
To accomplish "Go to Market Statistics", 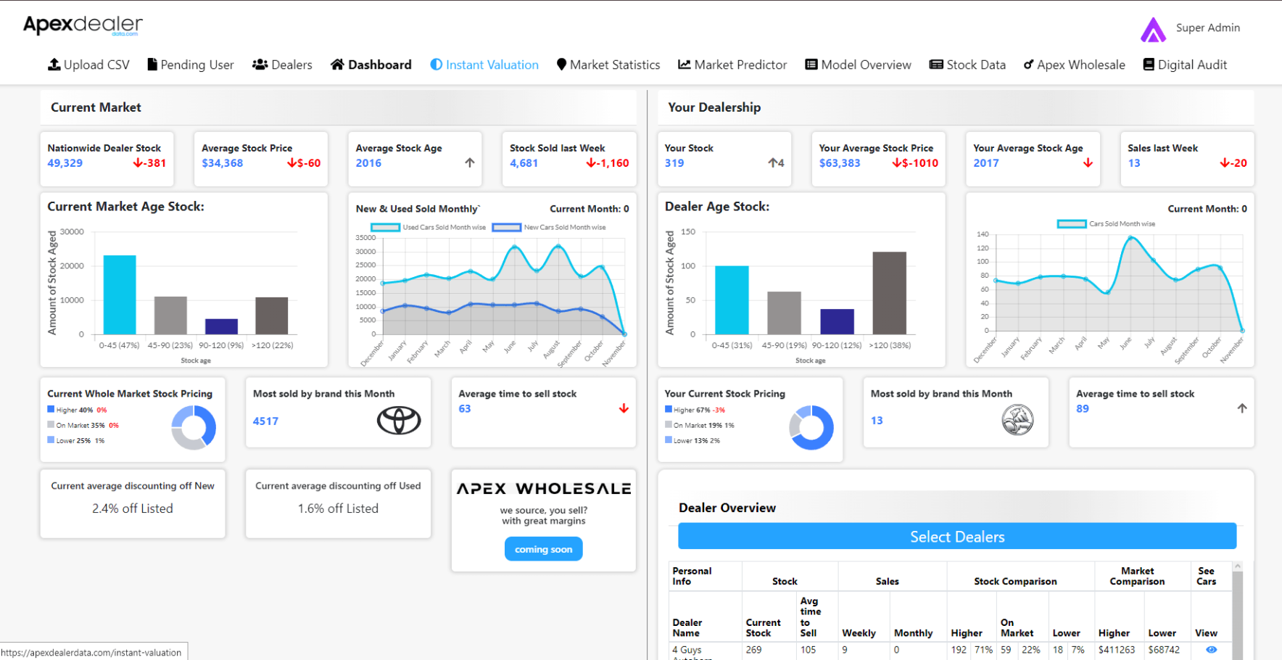I will click(x=608, y=65).
